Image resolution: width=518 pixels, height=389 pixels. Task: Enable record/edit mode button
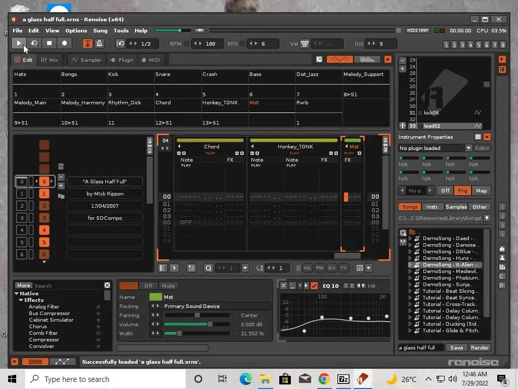click(x=64, y=44)
